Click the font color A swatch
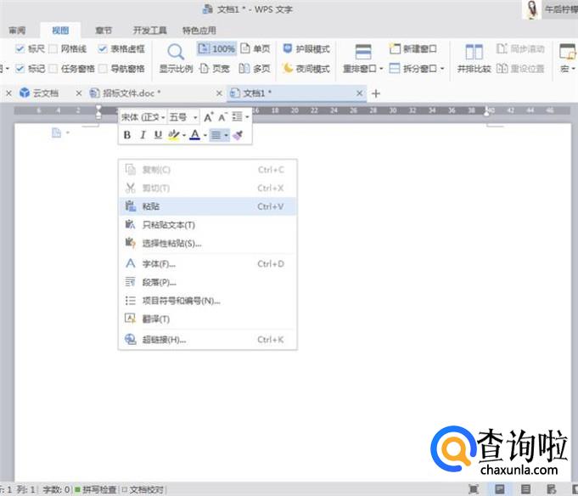The image size is (578, 496). tap(194, 135)
